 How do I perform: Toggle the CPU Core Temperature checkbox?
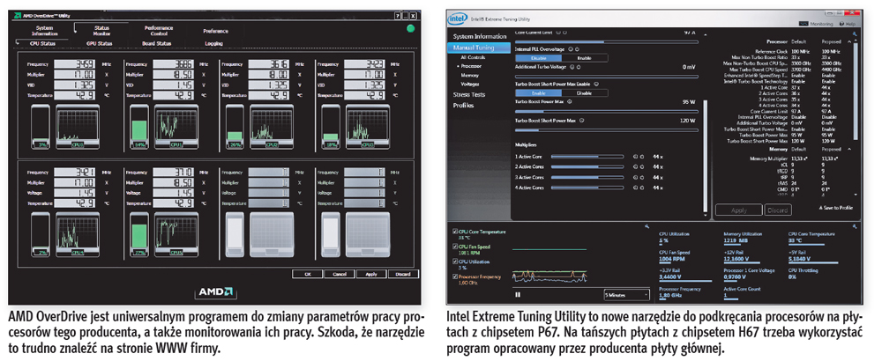coord(455,232)
